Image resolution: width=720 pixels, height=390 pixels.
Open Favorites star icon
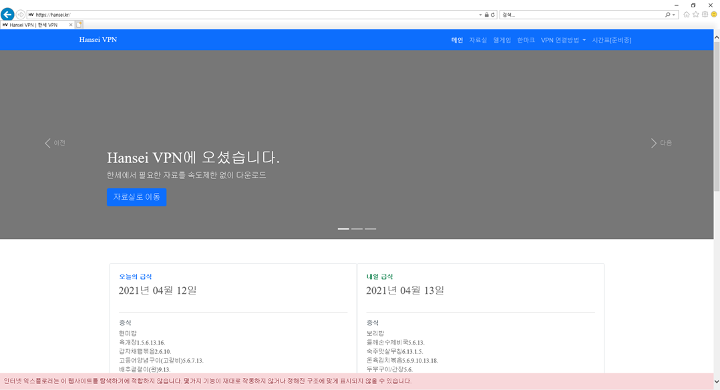pyautogui.click(x=695, y=15)
